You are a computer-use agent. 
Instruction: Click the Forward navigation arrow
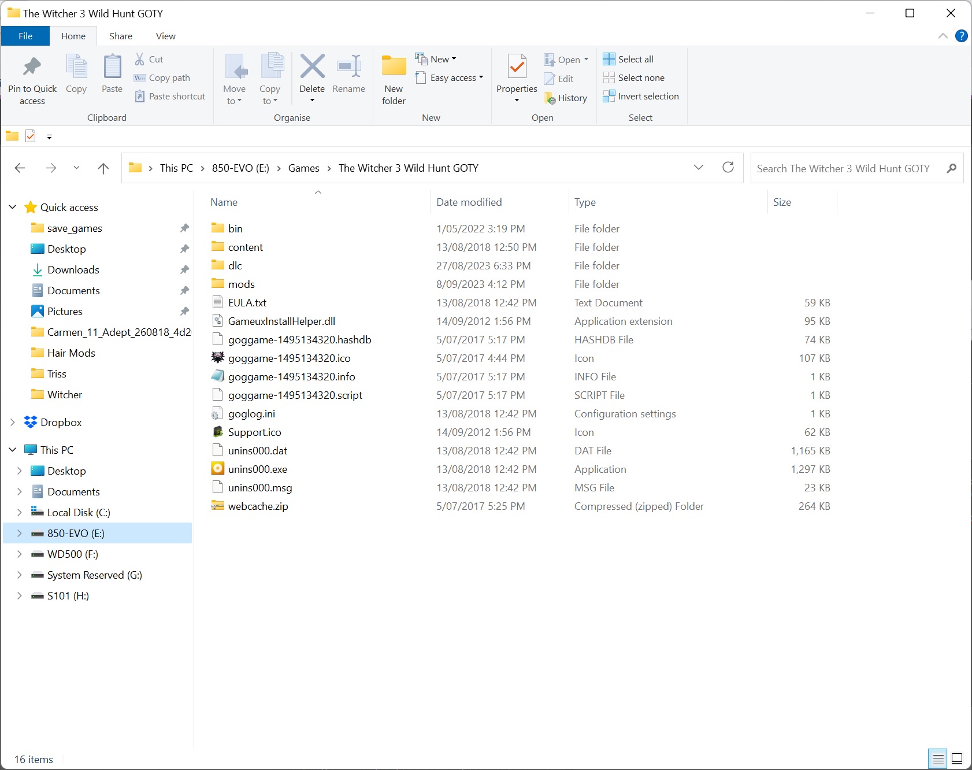(x=51, y=168)
